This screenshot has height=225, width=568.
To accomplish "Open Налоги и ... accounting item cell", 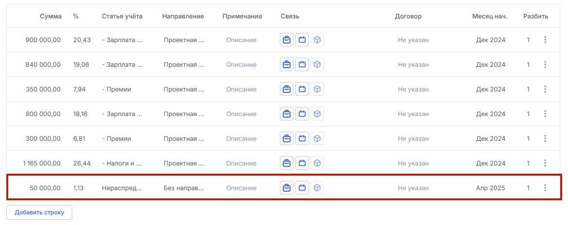I will [122, 163].
